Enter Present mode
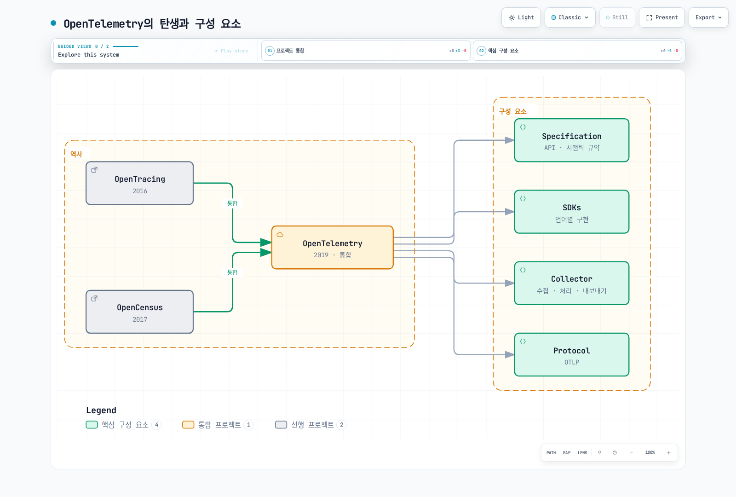Viewport: 736px width, 497px height. (662, 17)
